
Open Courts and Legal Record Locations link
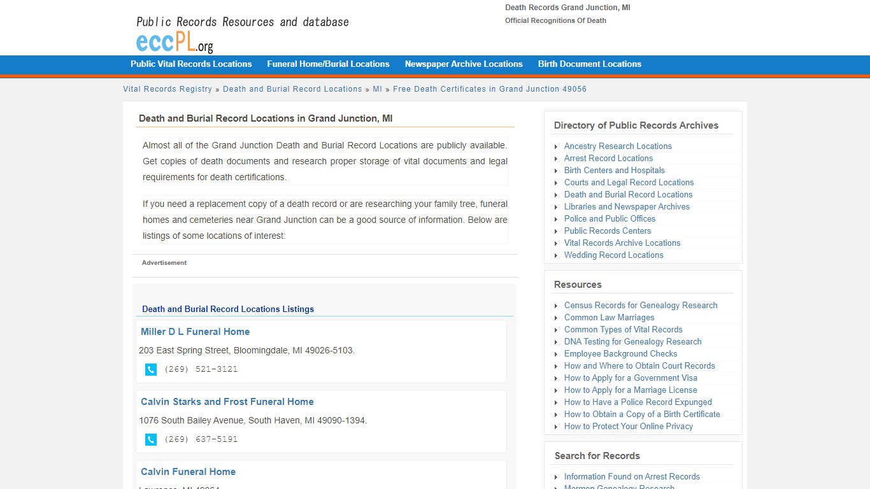coord(629,182)
